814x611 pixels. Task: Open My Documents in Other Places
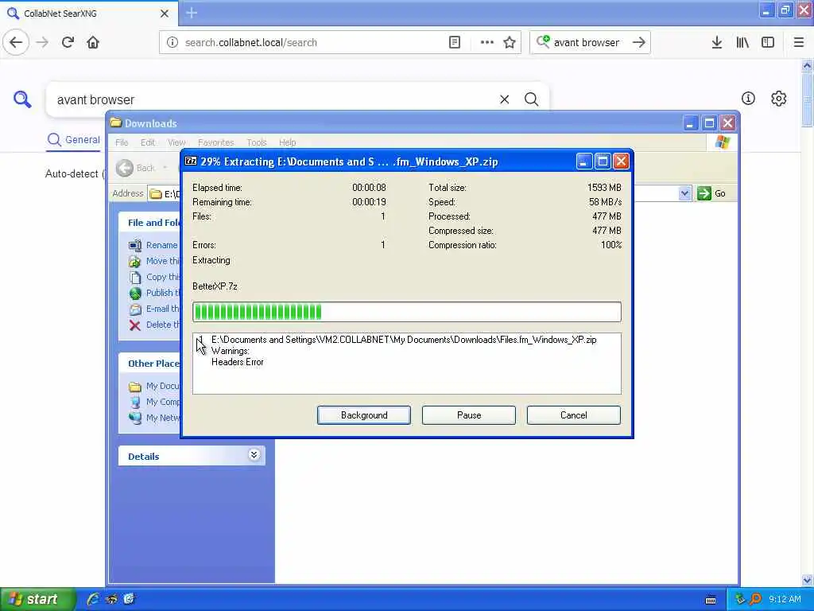(x=154, y=386)
